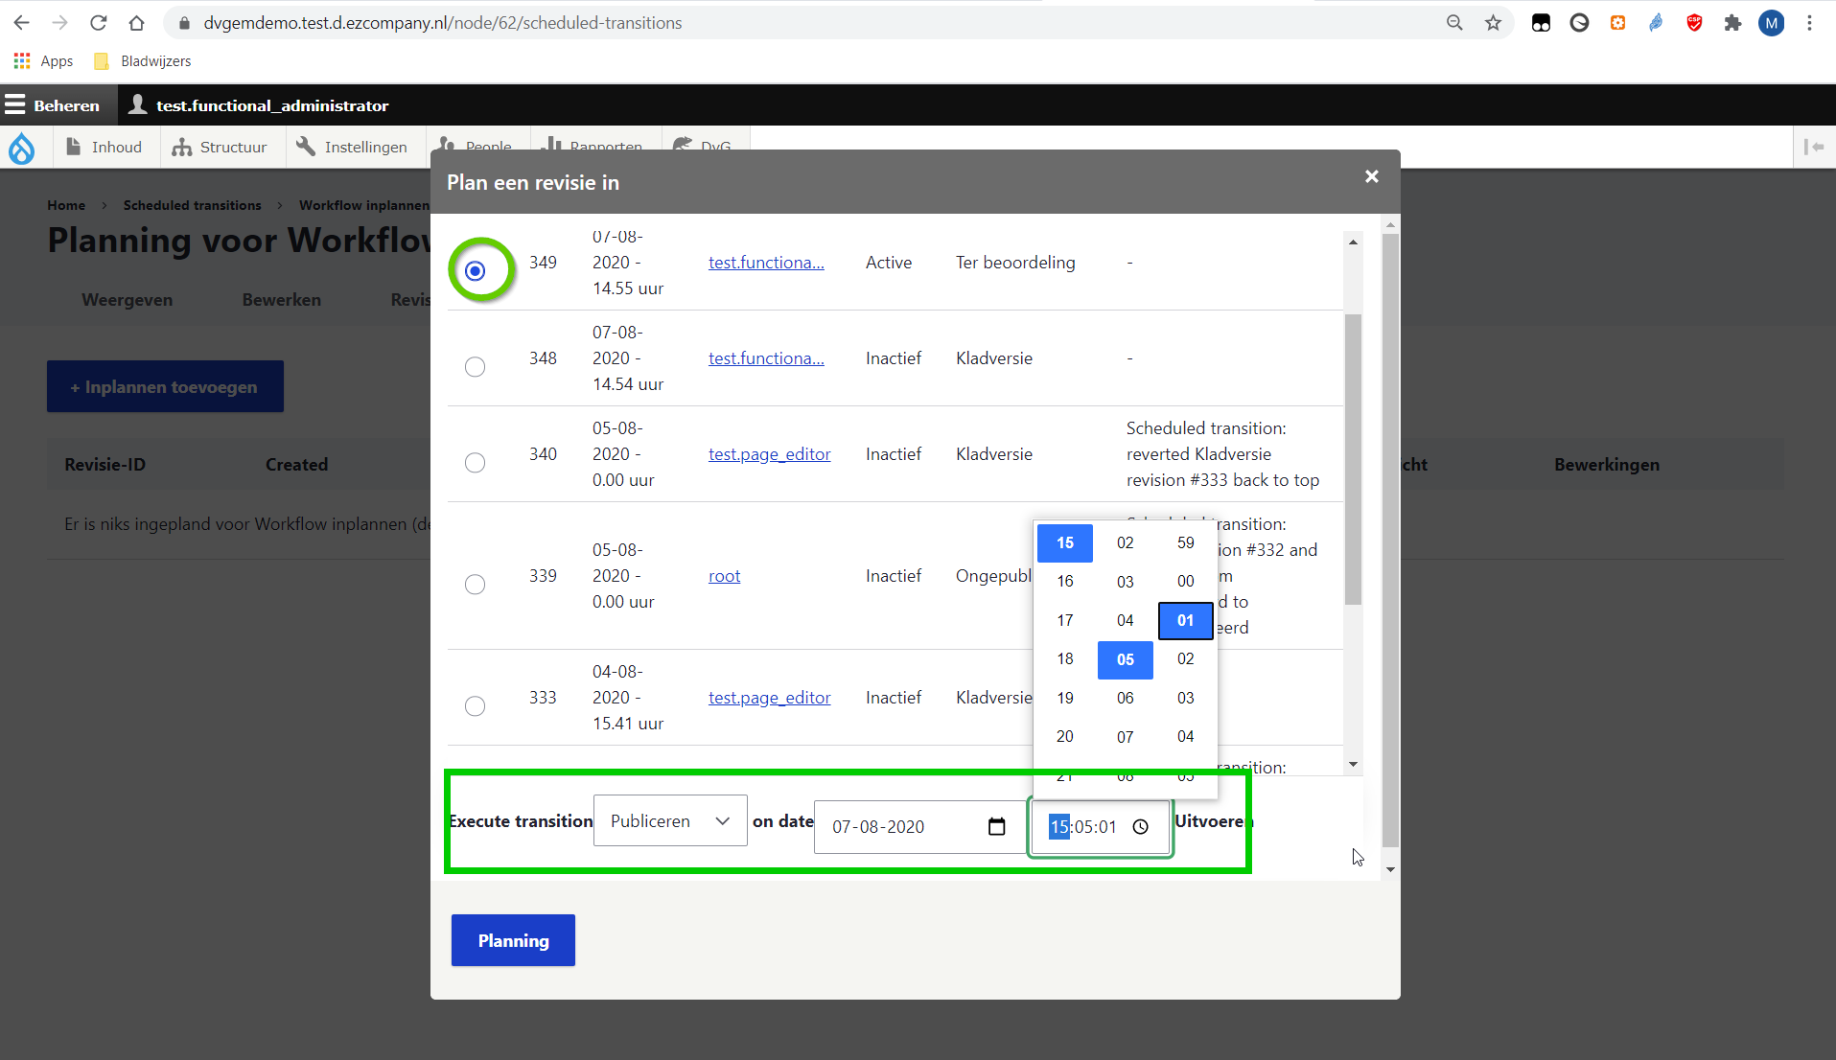Pick minute 06 in time picker
1836x1060 pixels.
(x=1125, y=698)
